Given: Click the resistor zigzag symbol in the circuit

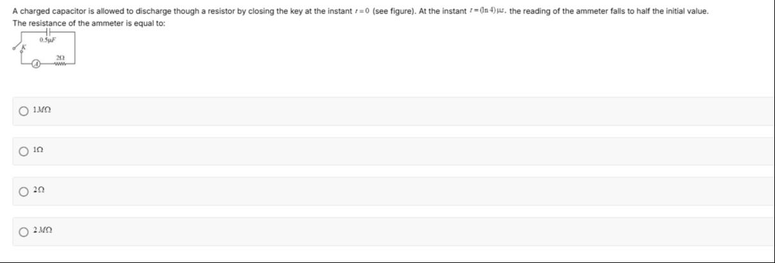Looking at the screenshot, I should coord(60,65).
